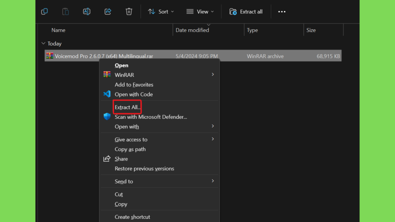Choose Copy in the context menu
This screenshot has width=395, height=222.
121,204
